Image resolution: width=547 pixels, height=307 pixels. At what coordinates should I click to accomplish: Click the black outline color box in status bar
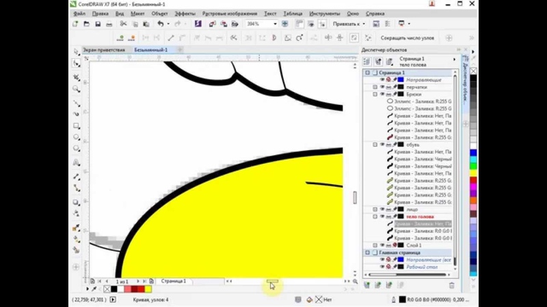(402, 299)
